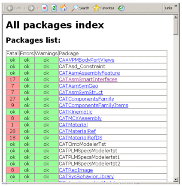Open the Search pane
The height and width of the screenshot is (187, 182).
pos(80,8)
